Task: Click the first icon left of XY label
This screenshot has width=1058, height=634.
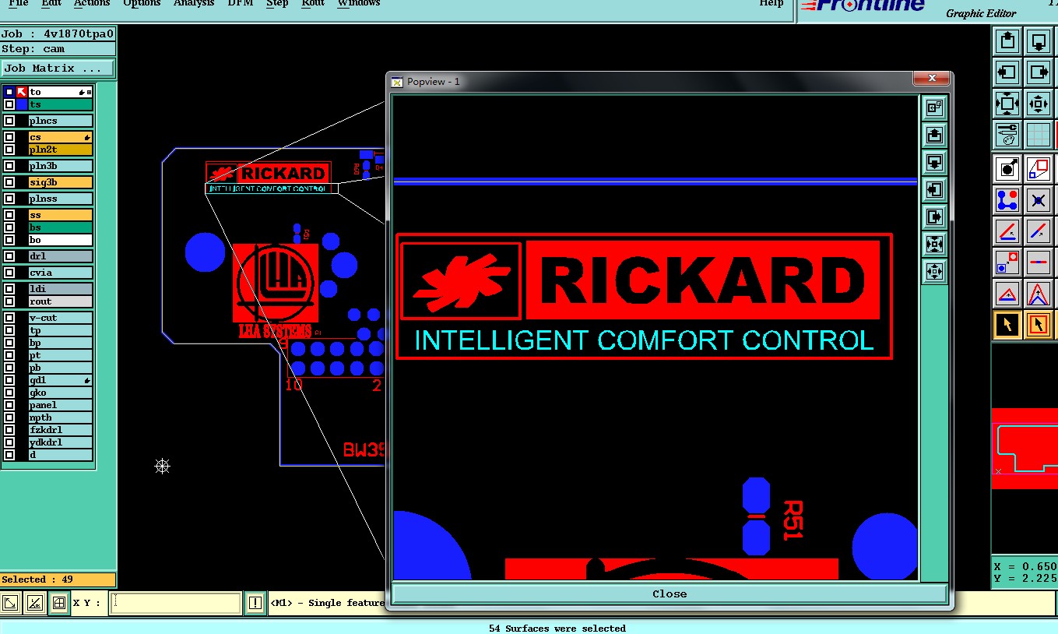Action: click(11, 603)
